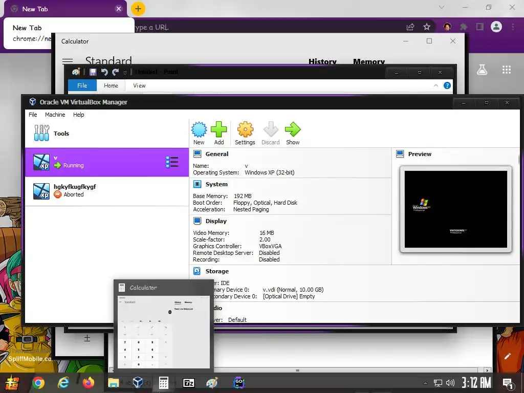Switch to Calculator Memory tab
Screen dimensions: 524x393
click(369, 61)
